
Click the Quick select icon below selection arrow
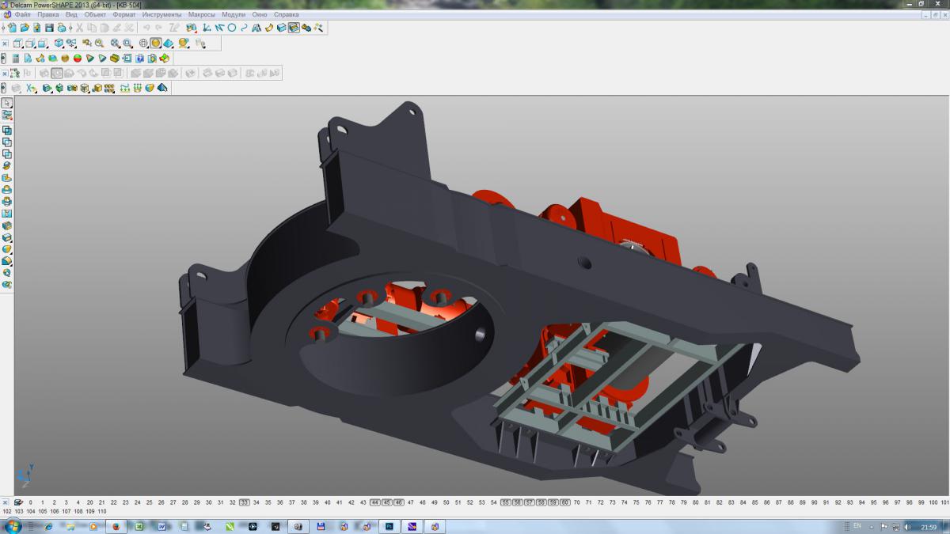7,116
